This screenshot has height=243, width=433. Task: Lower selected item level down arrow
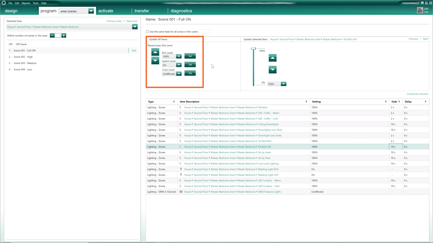pyautogui.click(x=273, y=70)
